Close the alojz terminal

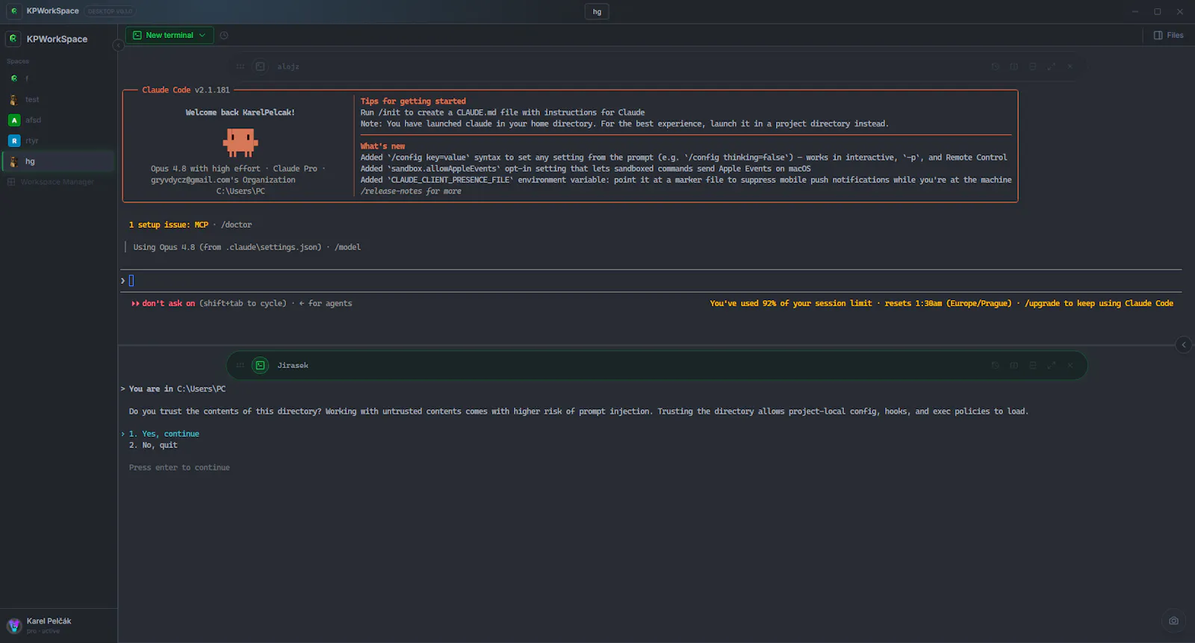[1070, 66]
